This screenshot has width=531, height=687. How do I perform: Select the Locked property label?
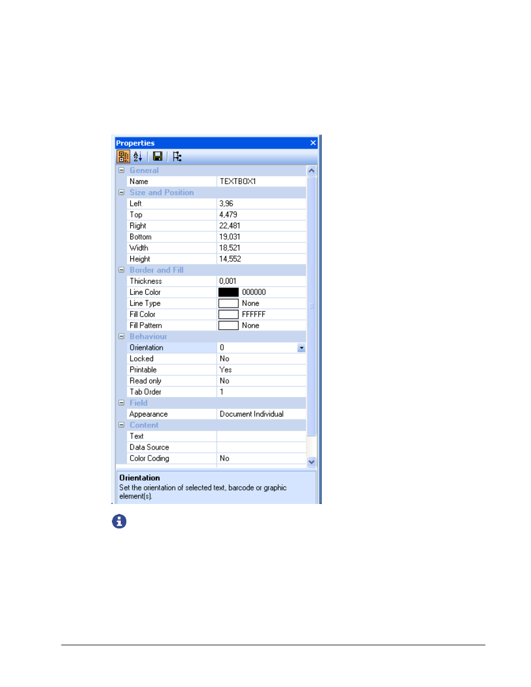[x=141, y=359]
